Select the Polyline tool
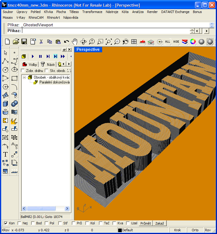The width and height of the screenshot is (217, 234). [x=5, y=61]
